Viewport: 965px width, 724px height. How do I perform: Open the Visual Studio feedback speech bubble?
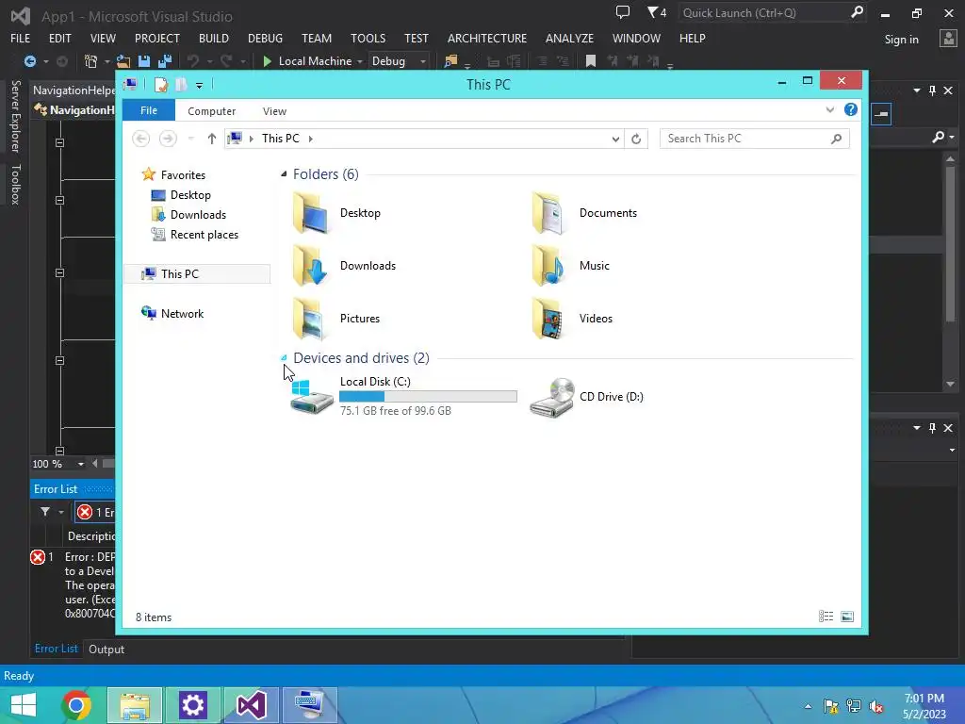tap(623, 12)
